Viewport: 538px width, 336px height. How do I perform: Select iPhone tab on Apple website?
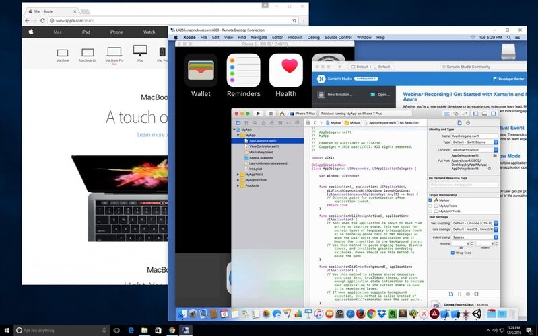coord(116,32)
